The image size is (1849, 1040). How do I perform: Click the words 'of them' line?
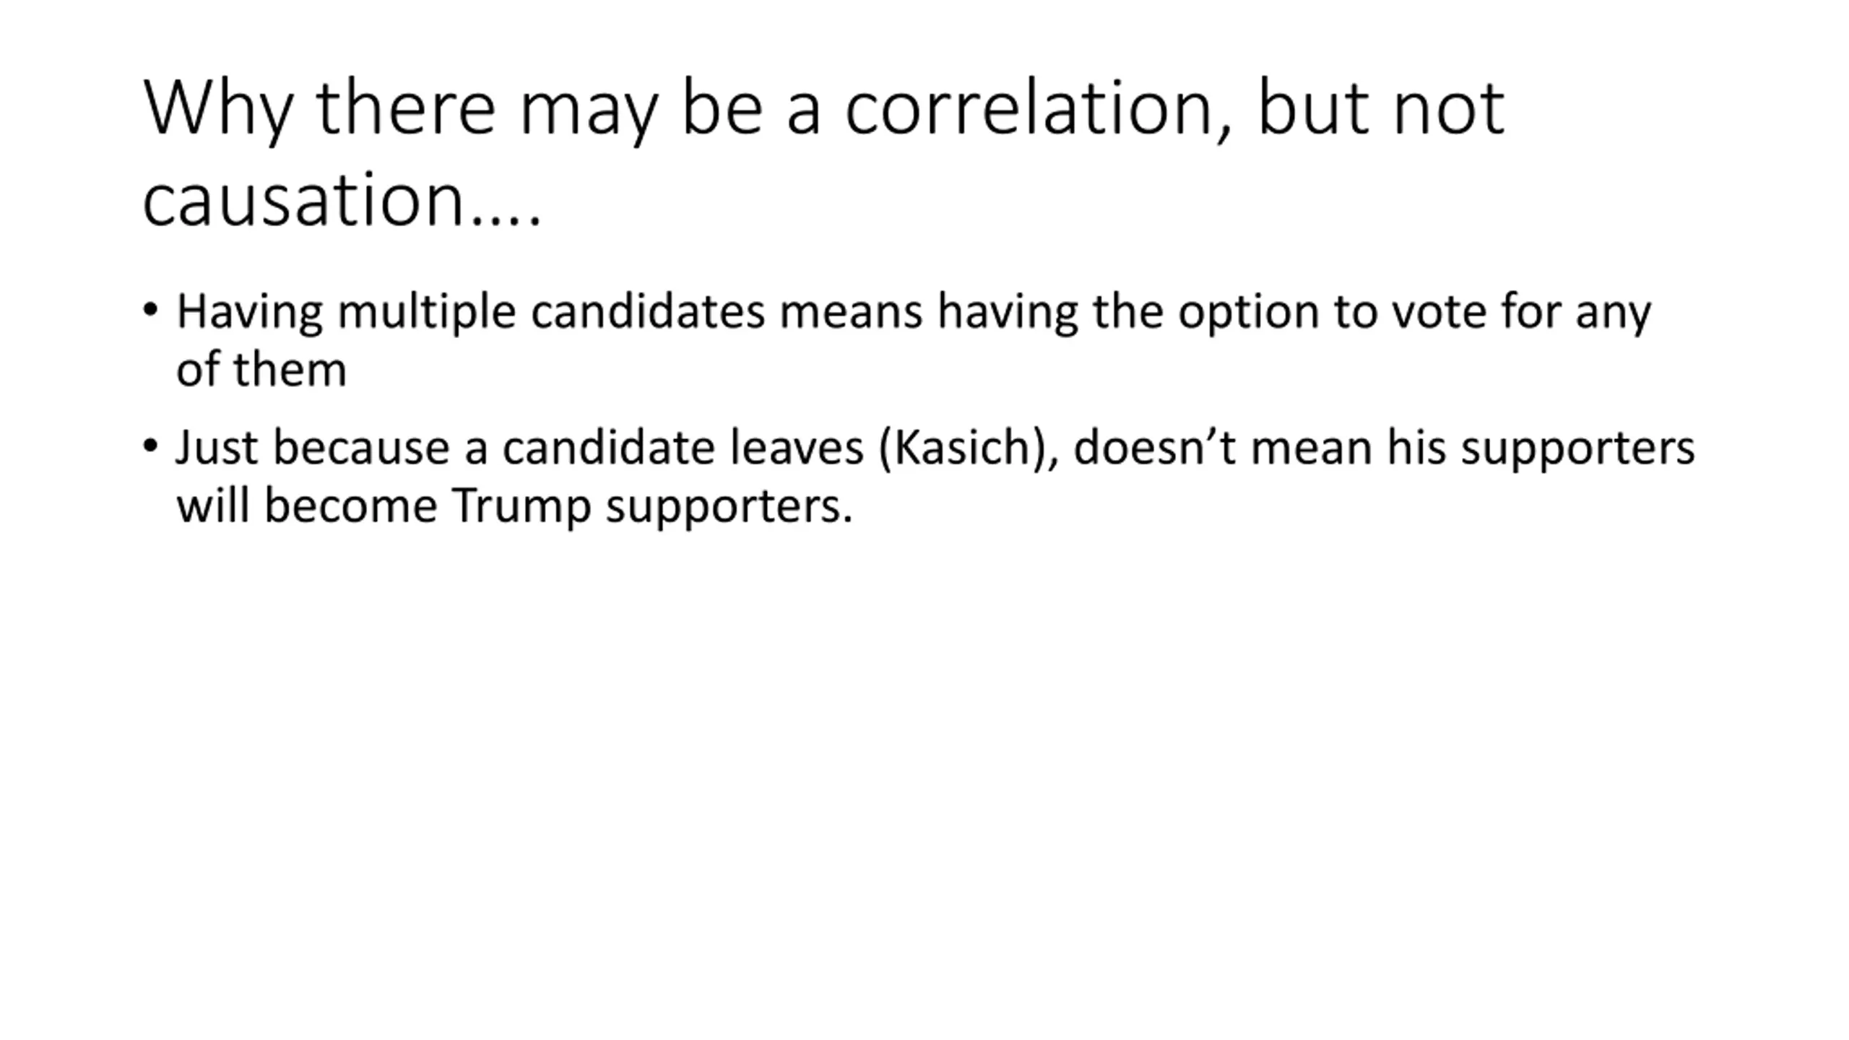[x=261, y=369]
